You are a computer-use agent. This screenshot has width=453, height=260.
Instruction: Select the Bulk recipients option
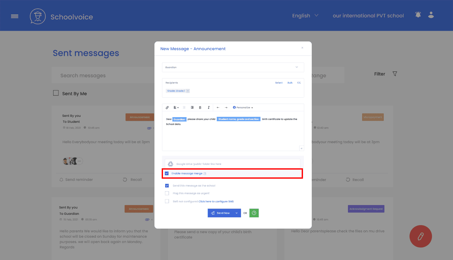[x=290, y=83]
